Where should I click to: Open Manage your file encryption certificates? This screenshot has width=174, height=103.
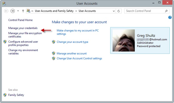[25, 35]
